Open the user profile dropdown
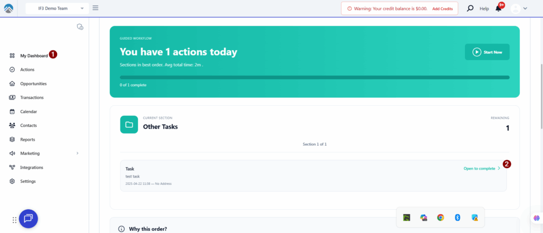Viewport: 543px width, 233px height. point(519,8)
